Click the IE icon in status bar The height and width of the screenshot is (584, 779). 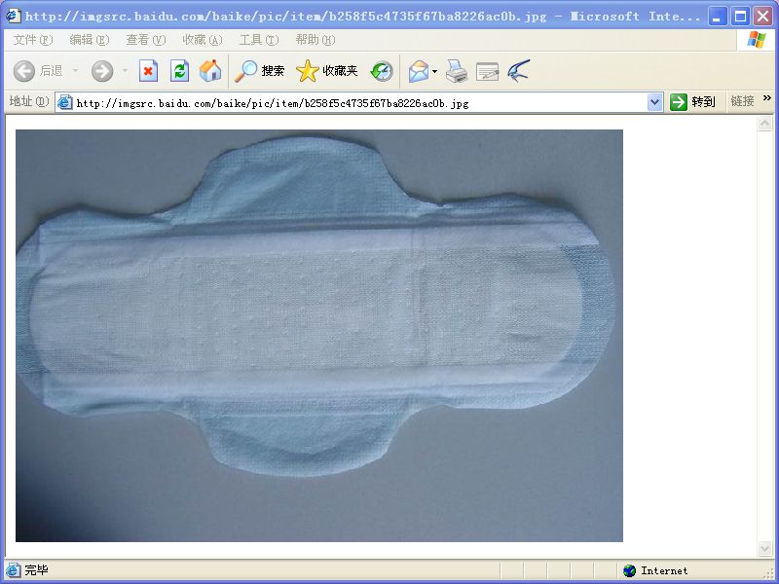(13, 570)
